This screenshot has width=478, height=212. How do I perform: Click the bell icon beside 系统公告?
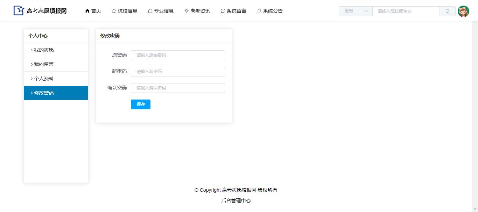tap(259, 11)
